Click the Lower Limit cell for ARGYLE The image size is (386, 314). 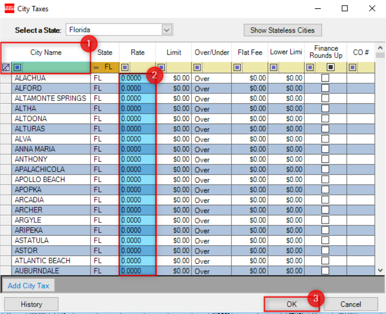287,220
